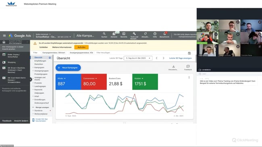Click the red Conversions scorecard
This screenshot has height=147, width=262.
94,82
